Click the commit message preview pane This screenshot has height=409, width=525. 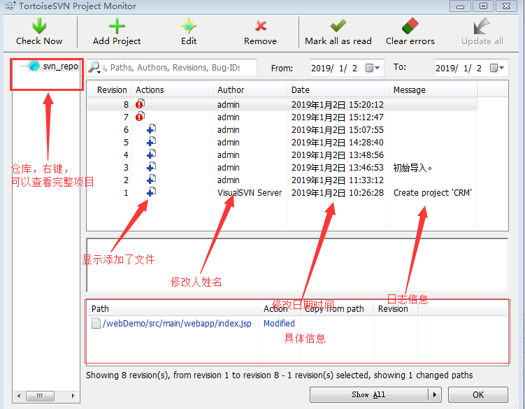click(x=297, y=265)
